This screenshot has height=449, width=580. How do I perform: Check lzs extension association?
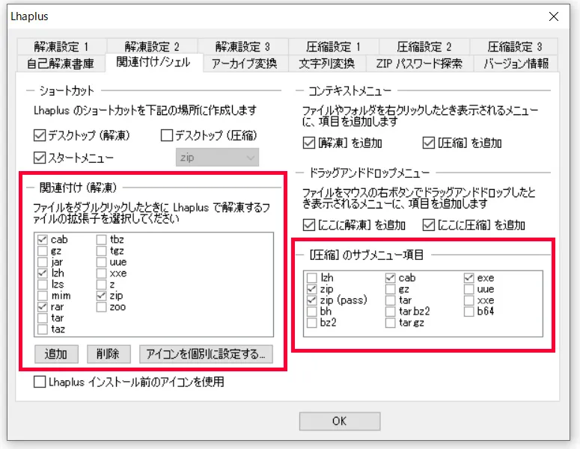point(43,285)
